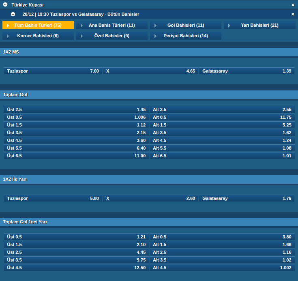The image size is (298, 281).
Task: Pick Üst 6.5 at 11.00
Action: [76, 156]
